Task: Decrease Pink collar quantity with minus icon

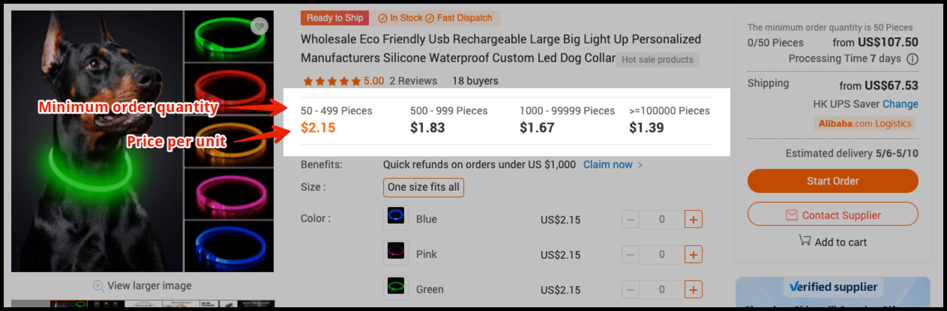Action: 630,254
